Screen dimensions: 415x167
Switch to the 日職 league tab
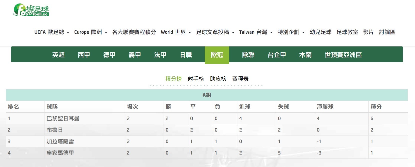(186, 55)
